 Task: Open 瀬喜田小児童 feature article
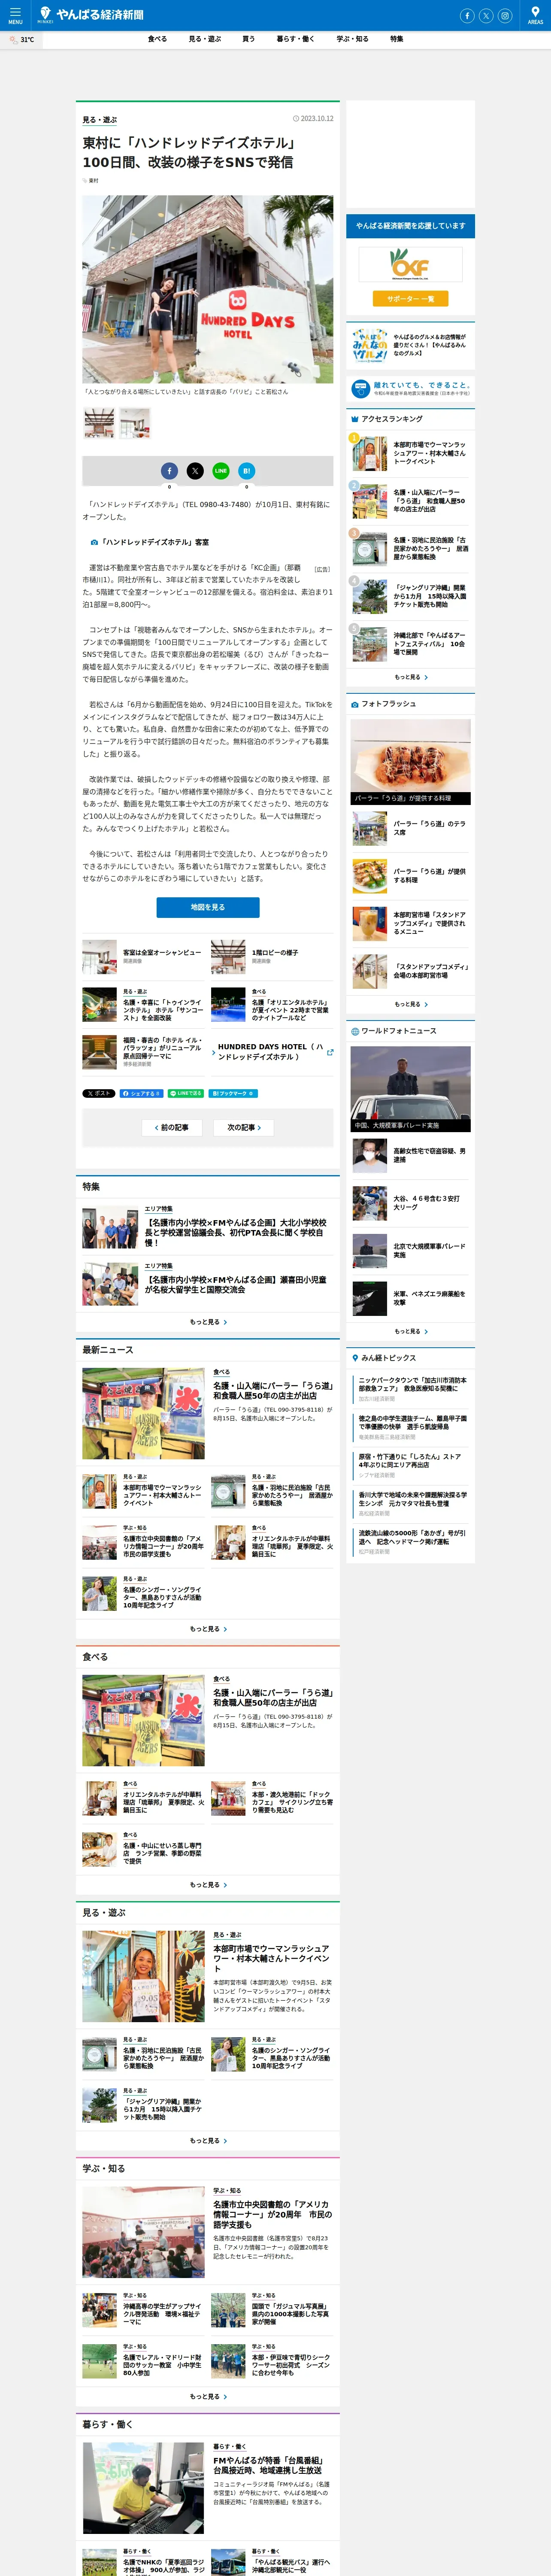[208, 1284]
